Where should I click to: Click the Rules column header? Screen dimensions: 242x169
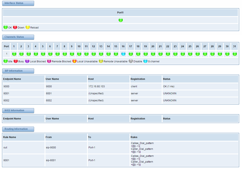184,137
